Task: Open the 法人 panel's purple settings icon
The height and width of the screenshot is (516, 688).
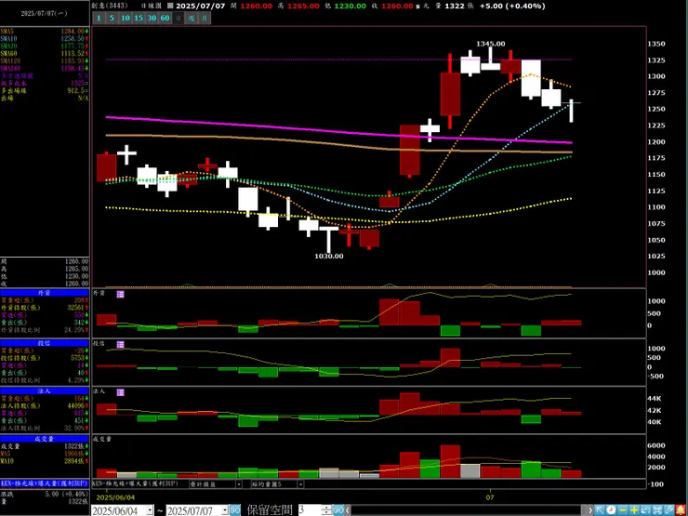Action: click(x=120, y=392)
